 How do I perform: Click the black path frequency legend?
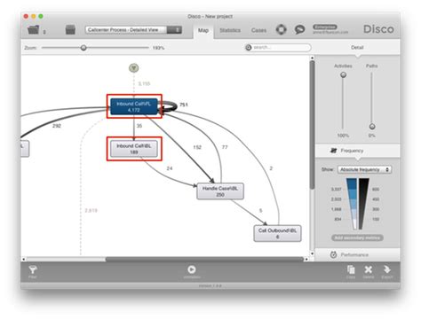363,204
